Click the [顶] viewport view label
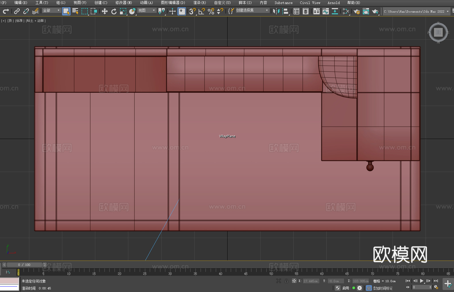This screenshot has height=292, width=454. (11, 21)
